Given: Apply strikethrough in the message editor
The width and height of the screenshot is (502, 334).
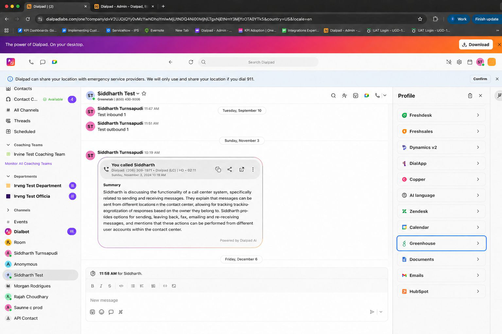Looking at the screenshot, I should click(110, 286).
